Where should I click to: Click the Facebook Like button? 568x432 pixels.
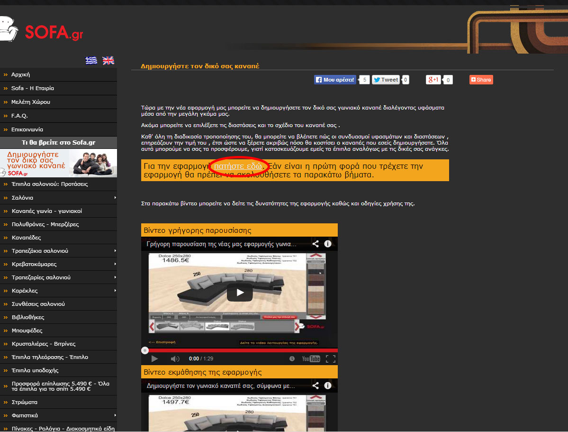tap(335, 80)
